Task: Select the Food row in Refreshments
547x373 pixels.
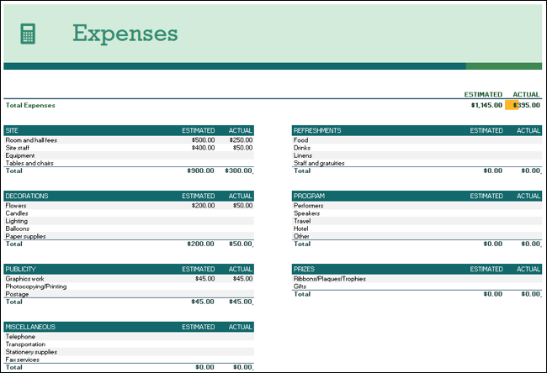Action: point(417,140)
